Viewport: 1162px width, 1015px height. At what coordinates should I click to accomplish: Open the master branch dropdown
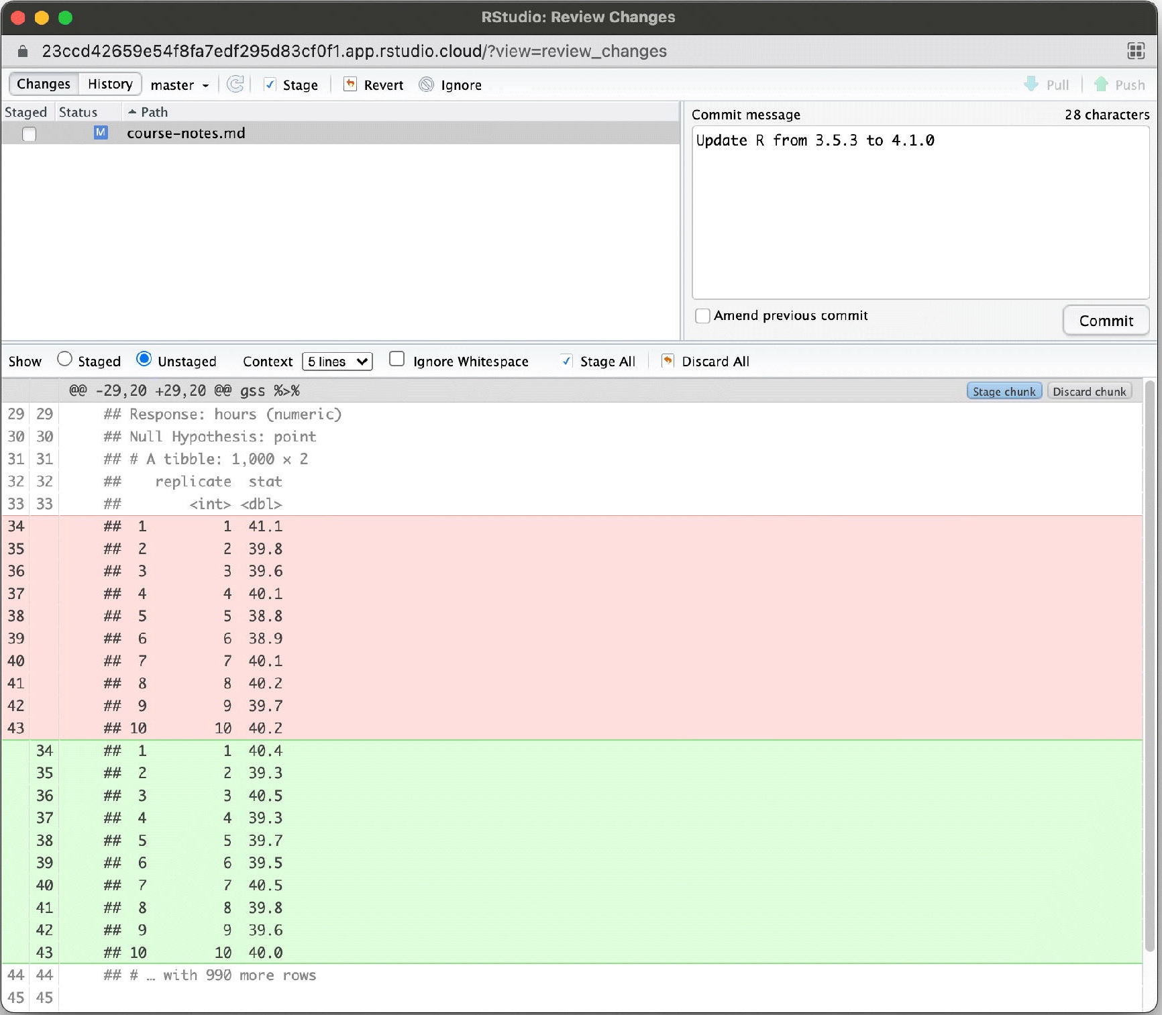coord(179,85)
